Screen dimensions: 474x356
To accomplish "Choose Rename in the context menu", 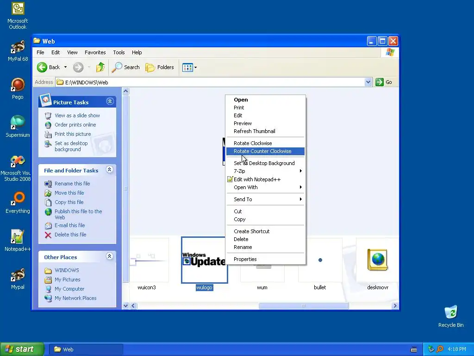I will 265,247.
